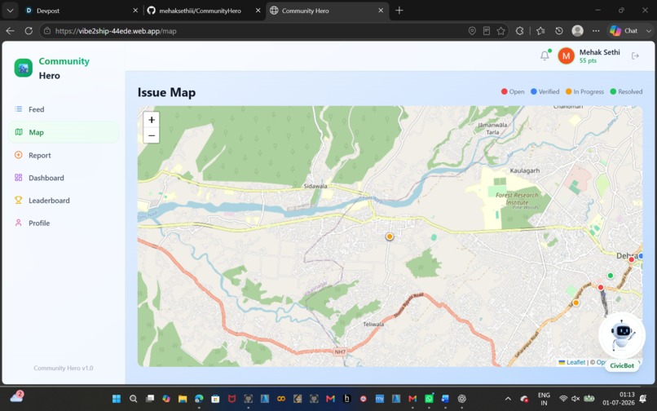Screen dimensions: 657x411
Task: Open Windows Start menu
Action: pos(117,399)
